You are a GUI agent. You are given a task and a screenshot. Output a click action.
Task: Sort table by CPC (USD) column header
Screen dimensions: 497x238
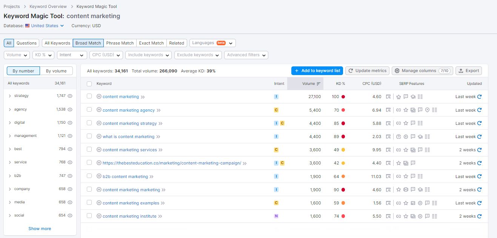[x=371, y=84]
